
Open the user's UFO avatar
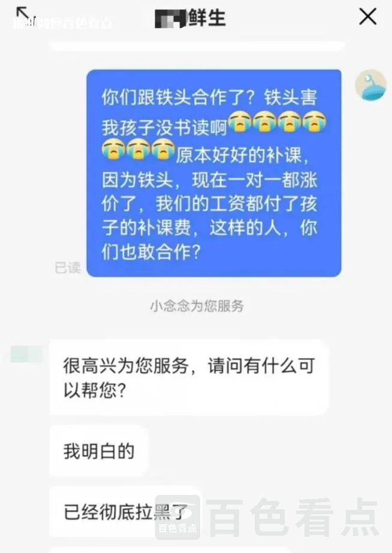[371, 85]
